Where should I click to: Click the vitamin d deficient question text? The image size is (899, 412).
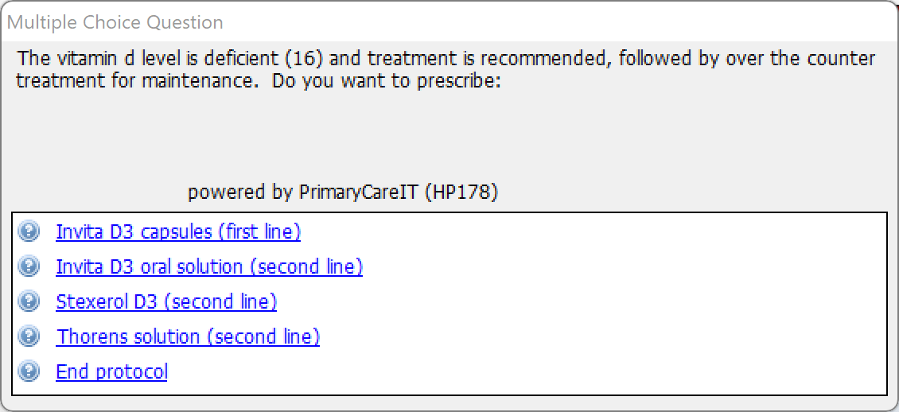coord(446,69)
